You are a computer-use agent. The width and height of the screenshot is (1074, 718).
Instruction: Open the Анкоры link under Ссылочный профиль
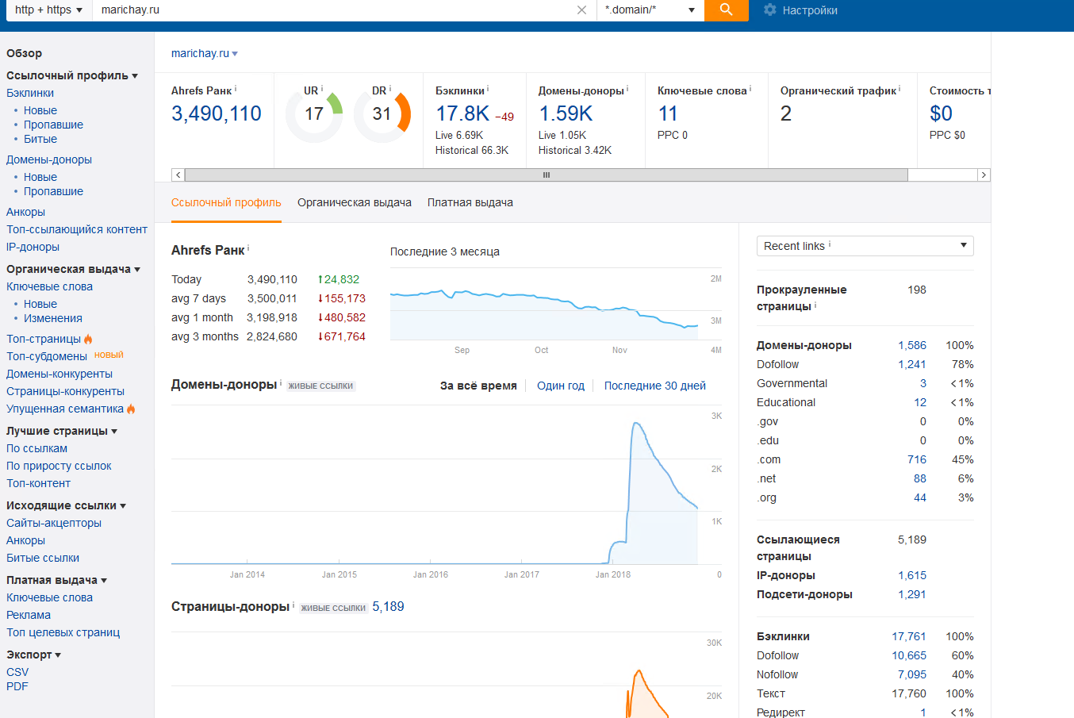coord(25,212)
